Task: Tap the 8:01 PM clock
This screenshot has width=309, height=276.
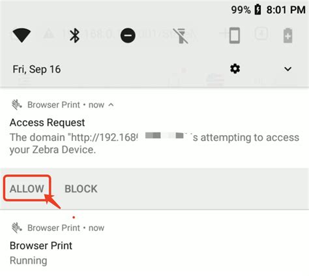Action: click(286, 10)
